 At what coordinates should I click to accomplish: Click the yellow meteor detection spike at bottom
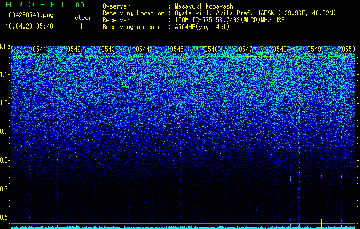coord(322,224)
